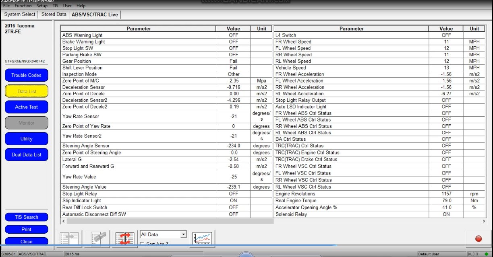Open the Active Test button
Viewport: 493px width, 257px height.
coord(27,107)
